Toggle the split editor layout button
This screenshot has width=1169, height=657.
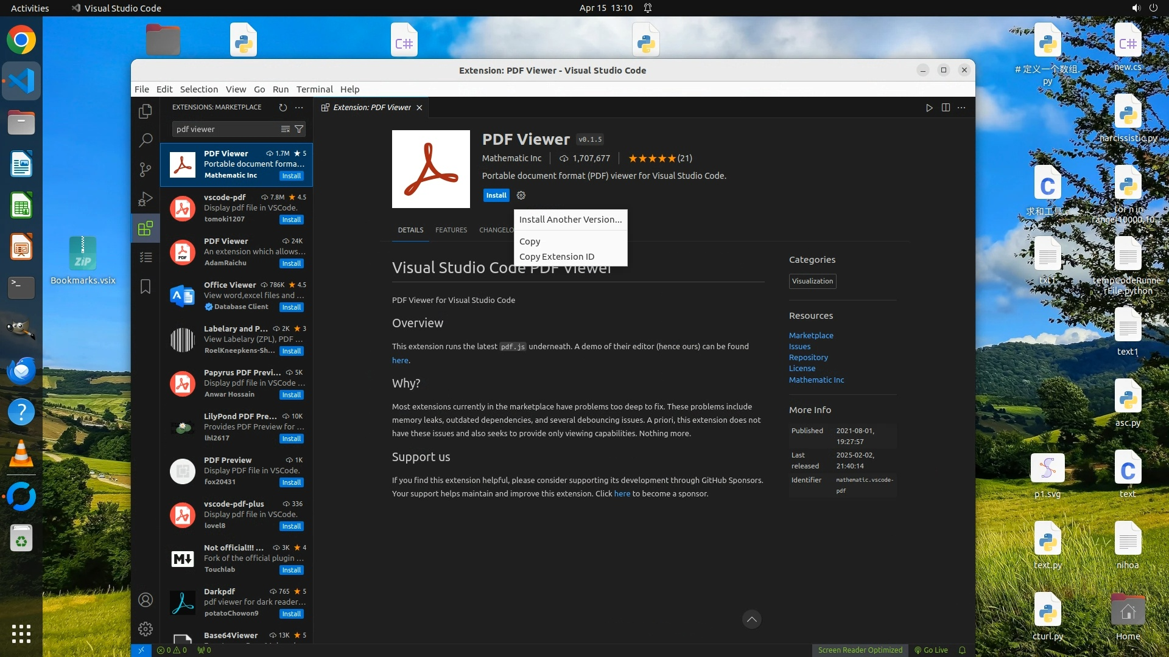point(946,107)
